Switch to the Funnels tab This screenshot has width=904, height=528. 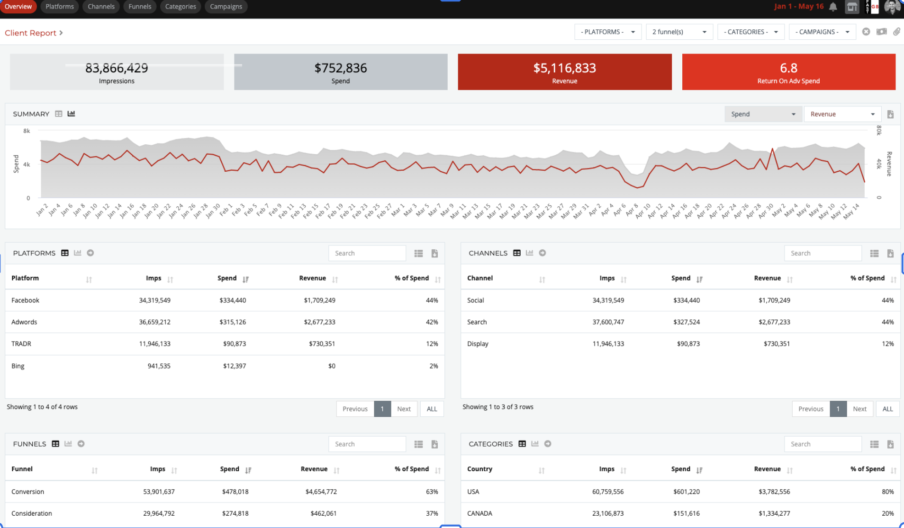140,7
